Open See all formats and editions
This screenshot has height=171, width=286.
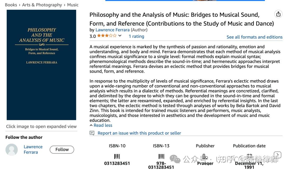point(254,37)
